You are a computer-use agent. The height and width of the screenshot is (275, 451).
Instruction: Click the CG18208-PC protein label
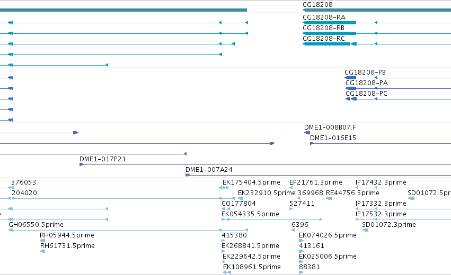[366, 94]
